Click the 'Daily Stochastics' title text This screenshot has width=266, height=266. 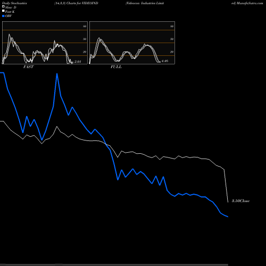14,3
